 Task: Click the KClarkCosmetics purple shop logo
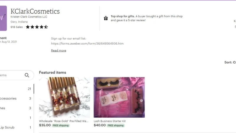(3, 18)
